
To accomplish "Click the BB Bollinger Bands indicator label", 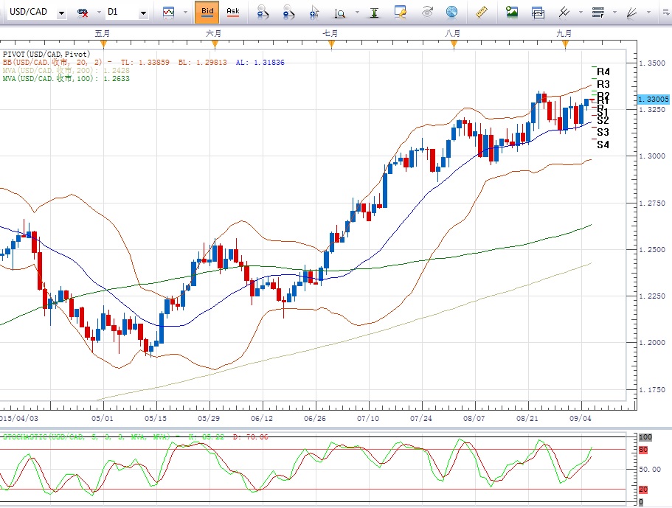I will (52, 62).
